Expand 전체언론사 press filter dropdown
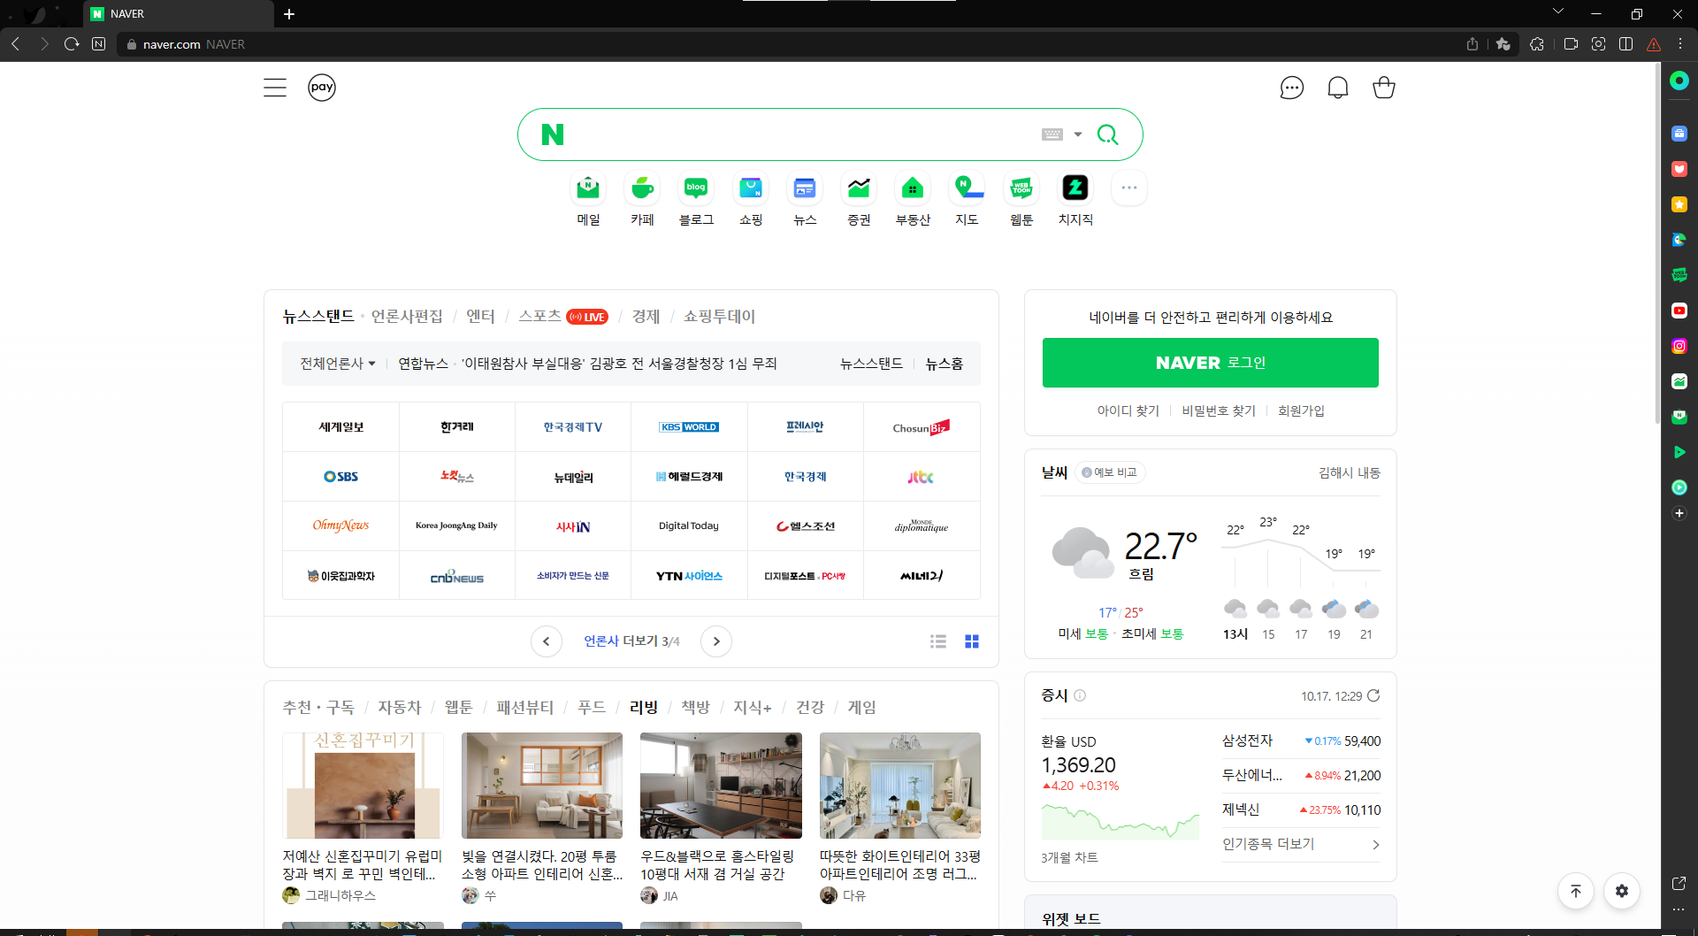The width and height of the screenshot is (1698, 936). coord(338,364)
